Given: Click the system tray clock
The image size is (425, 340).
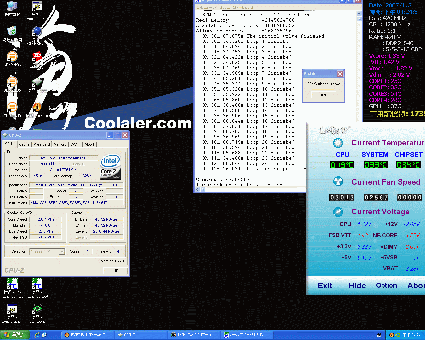Looking at the screenshot, I should [x=411, y=335].
